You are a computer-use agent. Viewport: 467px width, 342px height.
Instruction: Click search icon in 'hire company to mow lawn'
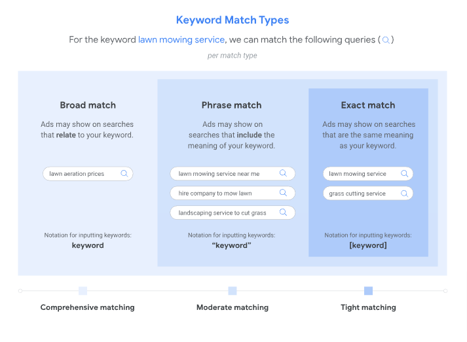pyautogui.click(x=283, y=193)
